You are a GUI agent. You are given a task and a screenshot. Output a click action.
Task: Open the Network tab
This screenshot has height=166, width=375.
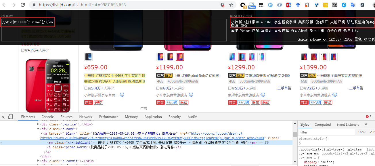point(86,117)
